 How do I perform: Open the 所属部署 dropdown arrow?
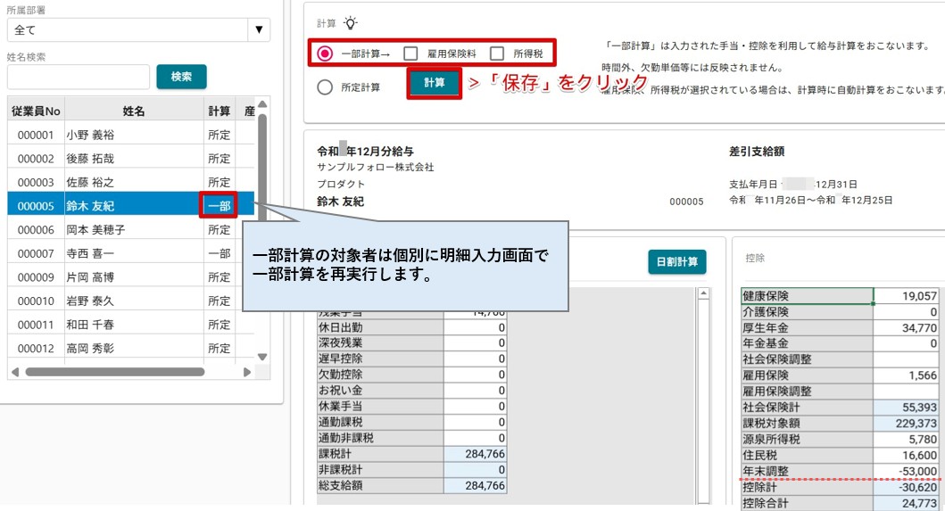point(259,29)
